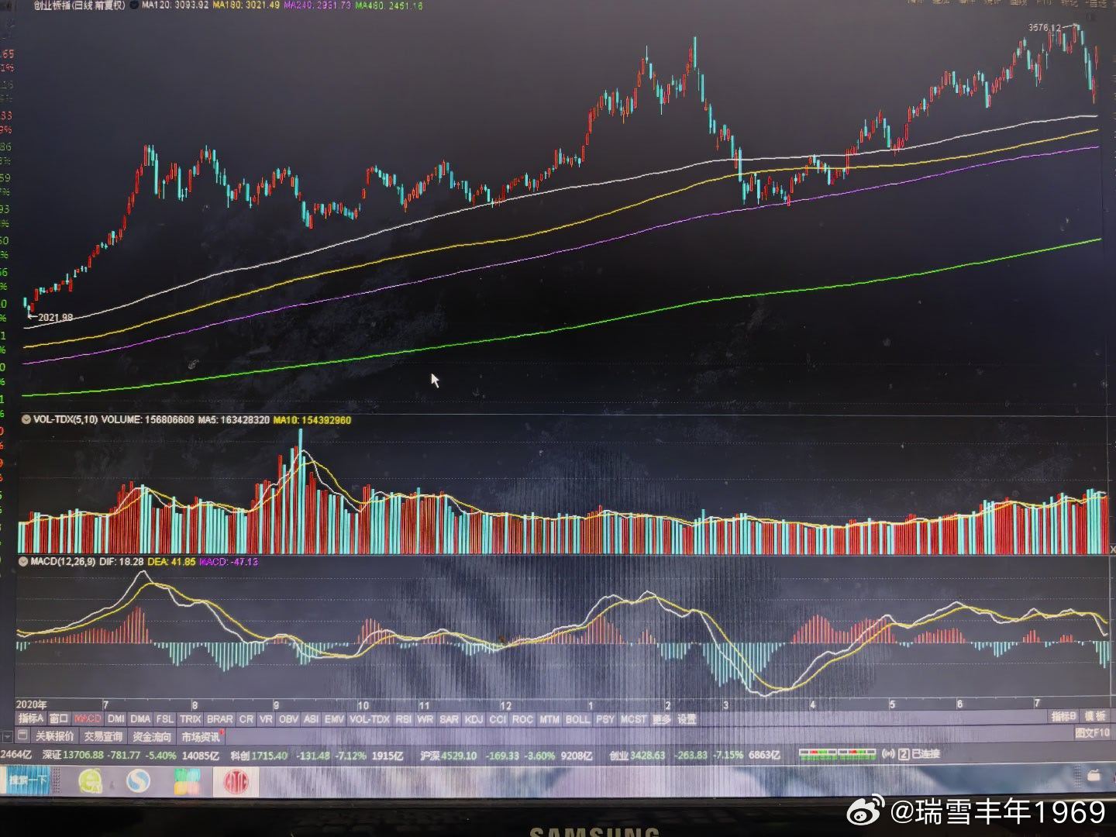Open the 资金流向 tab

152,736
